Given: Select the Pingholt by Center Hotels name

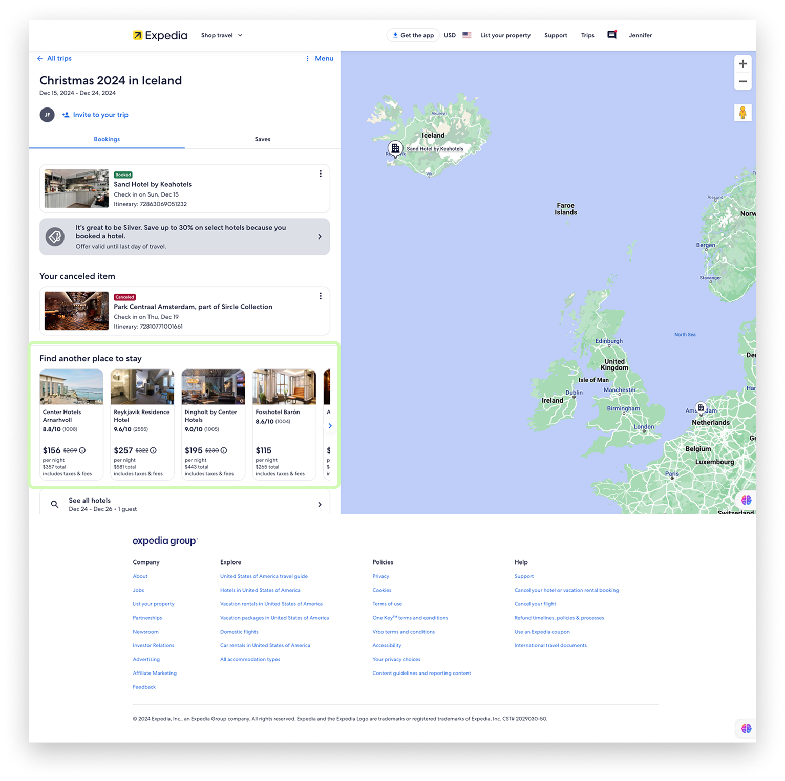Looking at the screenshot, I should pos(211,416).
